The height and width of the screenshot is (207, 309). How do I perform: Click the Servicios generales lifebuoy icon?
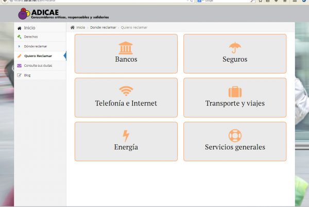pos(234,136)
